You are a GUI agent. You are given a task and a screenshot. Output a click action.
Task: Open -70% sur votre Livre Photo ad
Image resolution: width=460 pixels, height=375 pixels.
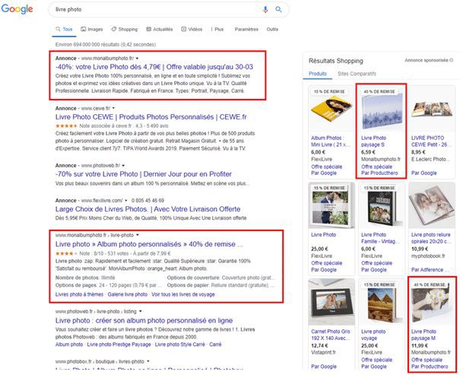(x=144, y=174)
